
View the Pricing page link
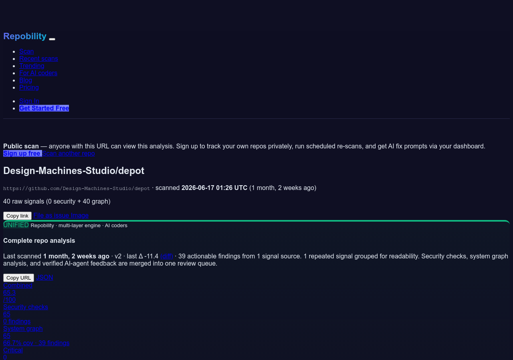pyautogui.click(x=29, y=87)
